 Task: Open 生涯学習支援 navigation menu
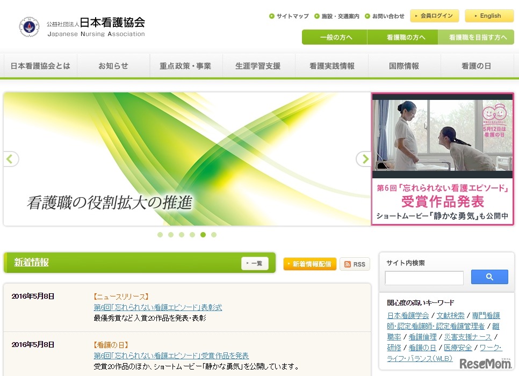pyautogui.click(x=258, y=66)
